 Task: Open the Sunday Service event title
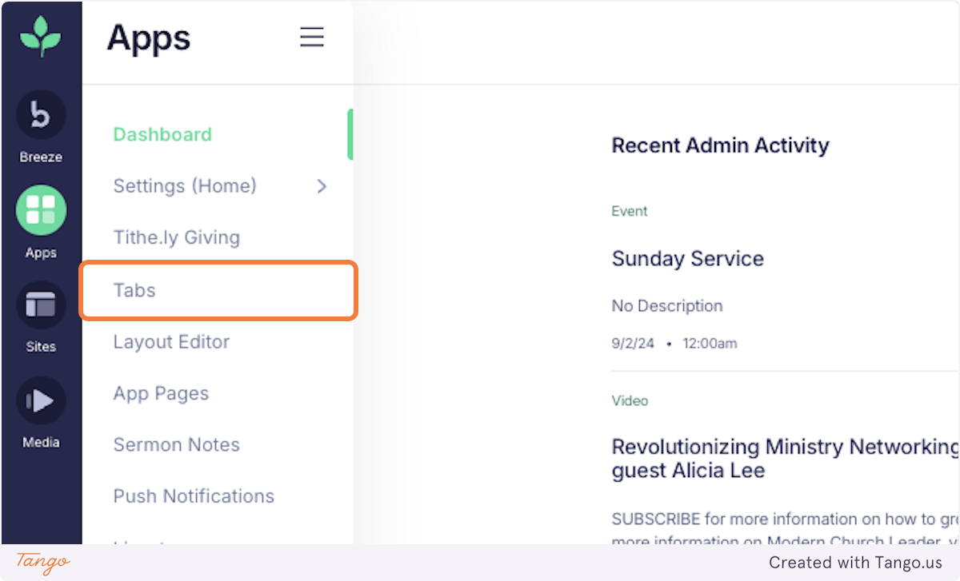687,258
